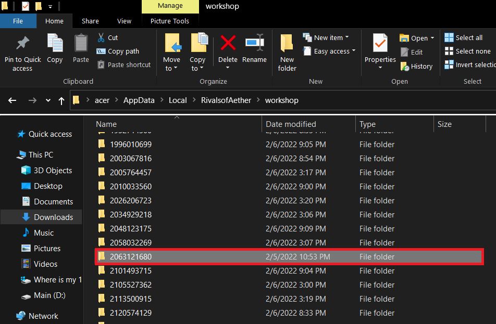Click the Pin to Quick access icon

point(22,43)
